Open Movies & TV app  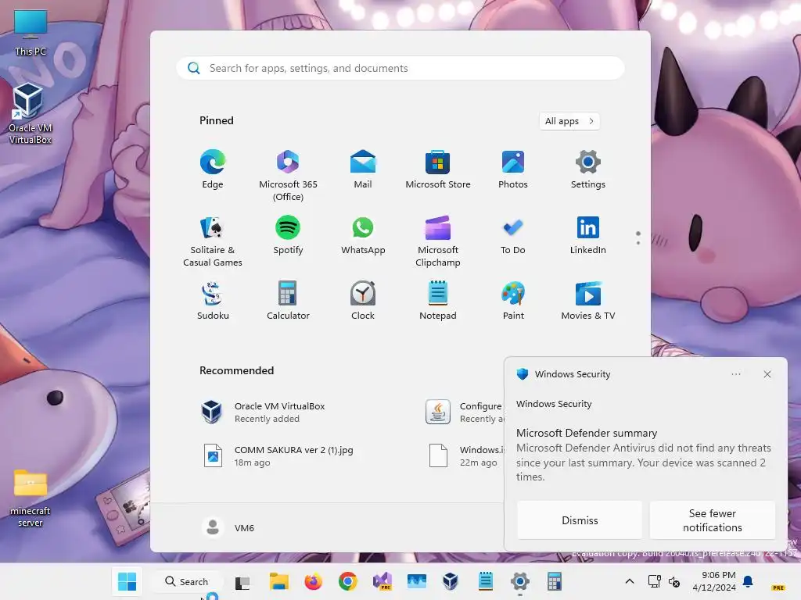[x=588, y=301]
